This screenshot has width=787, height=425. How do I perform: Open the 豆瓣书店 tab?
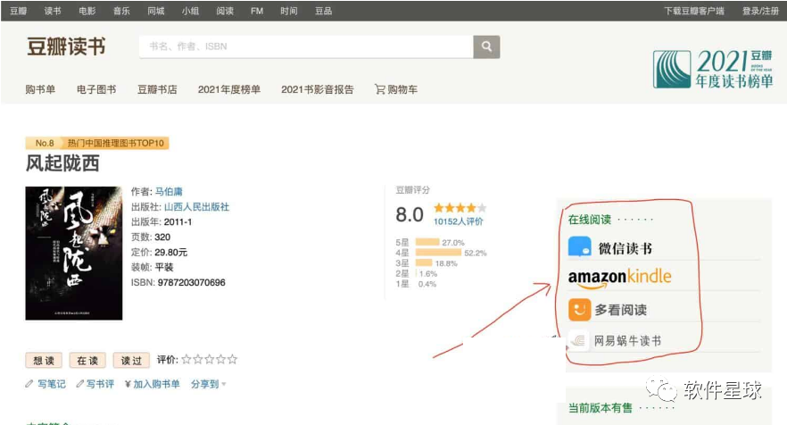point(157,89)
